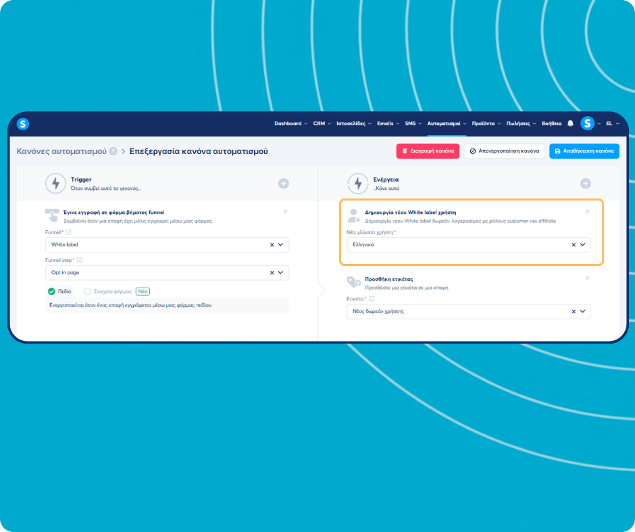The height and width of the screenshot is (532, 635).
Task: Remove the funnel form subscription trigger
Action: (x=286, y=211)
